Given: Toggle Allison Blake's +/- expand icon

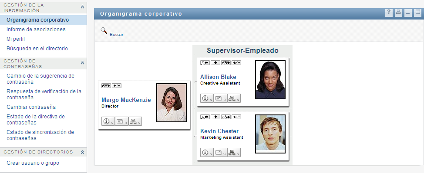Looking at the screenshot, I should tap(236, 63).
